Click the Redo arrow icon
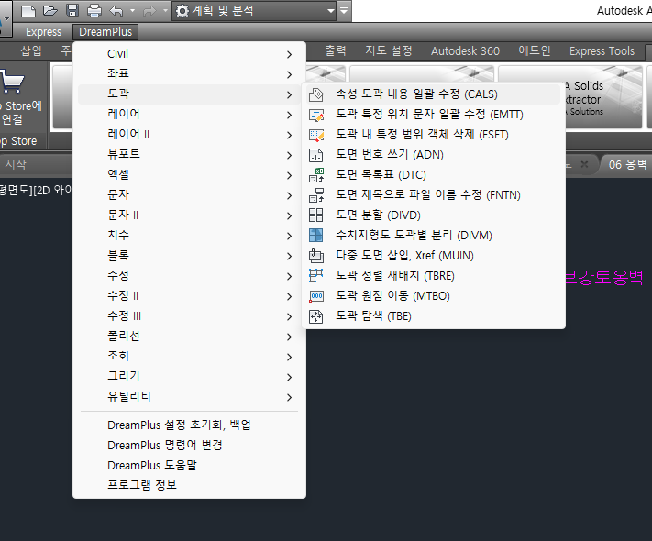 click(149, 11)
